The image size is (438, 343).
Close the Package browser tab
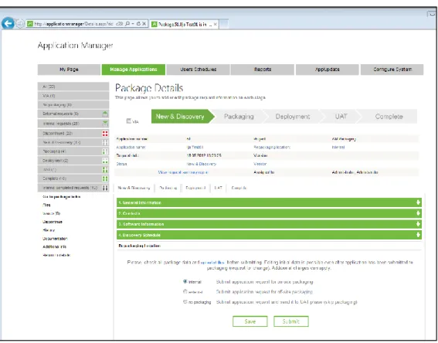215,24
